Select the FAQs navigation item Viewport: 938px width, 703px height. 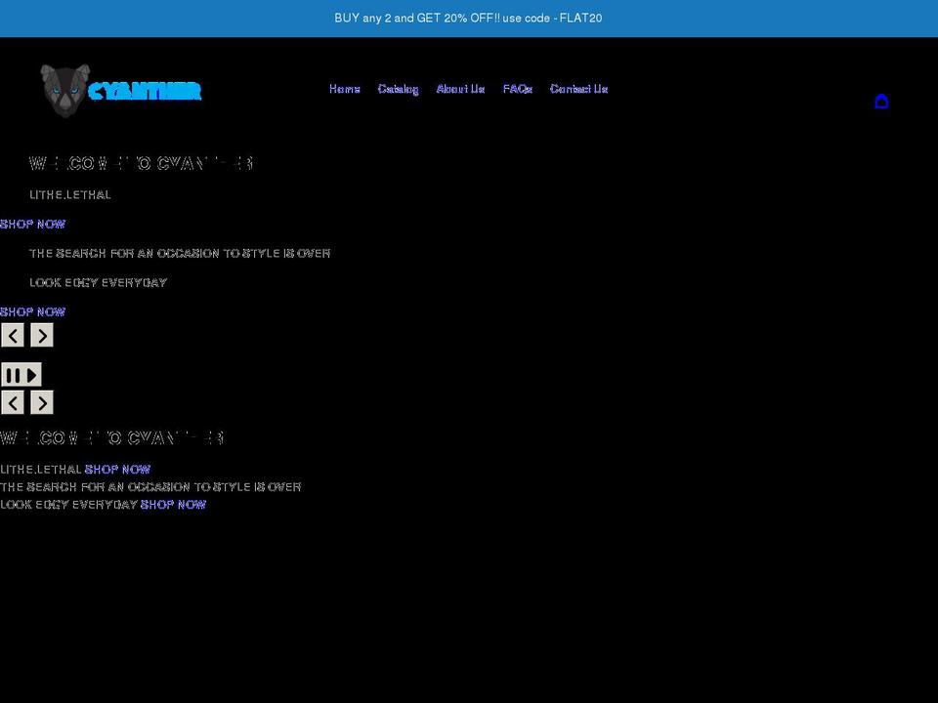[517, 89]
